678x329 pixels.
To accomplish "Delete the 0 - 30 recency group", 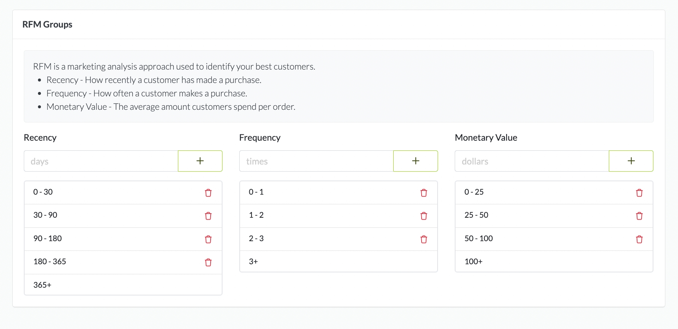I will 208,193.
